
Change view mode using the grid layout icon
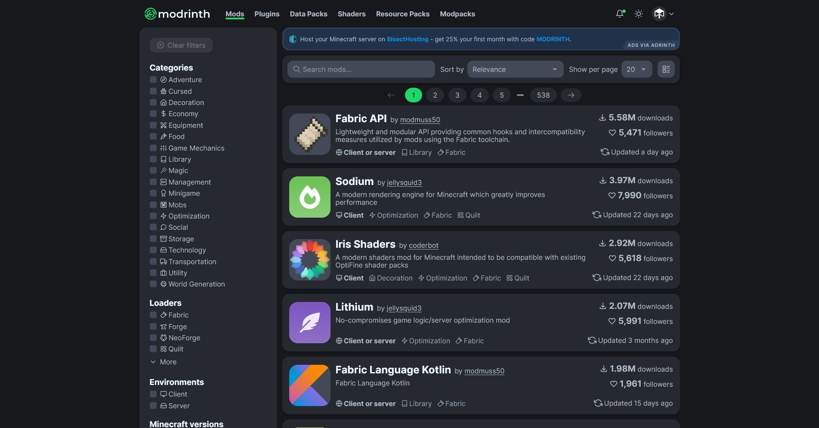666,69
